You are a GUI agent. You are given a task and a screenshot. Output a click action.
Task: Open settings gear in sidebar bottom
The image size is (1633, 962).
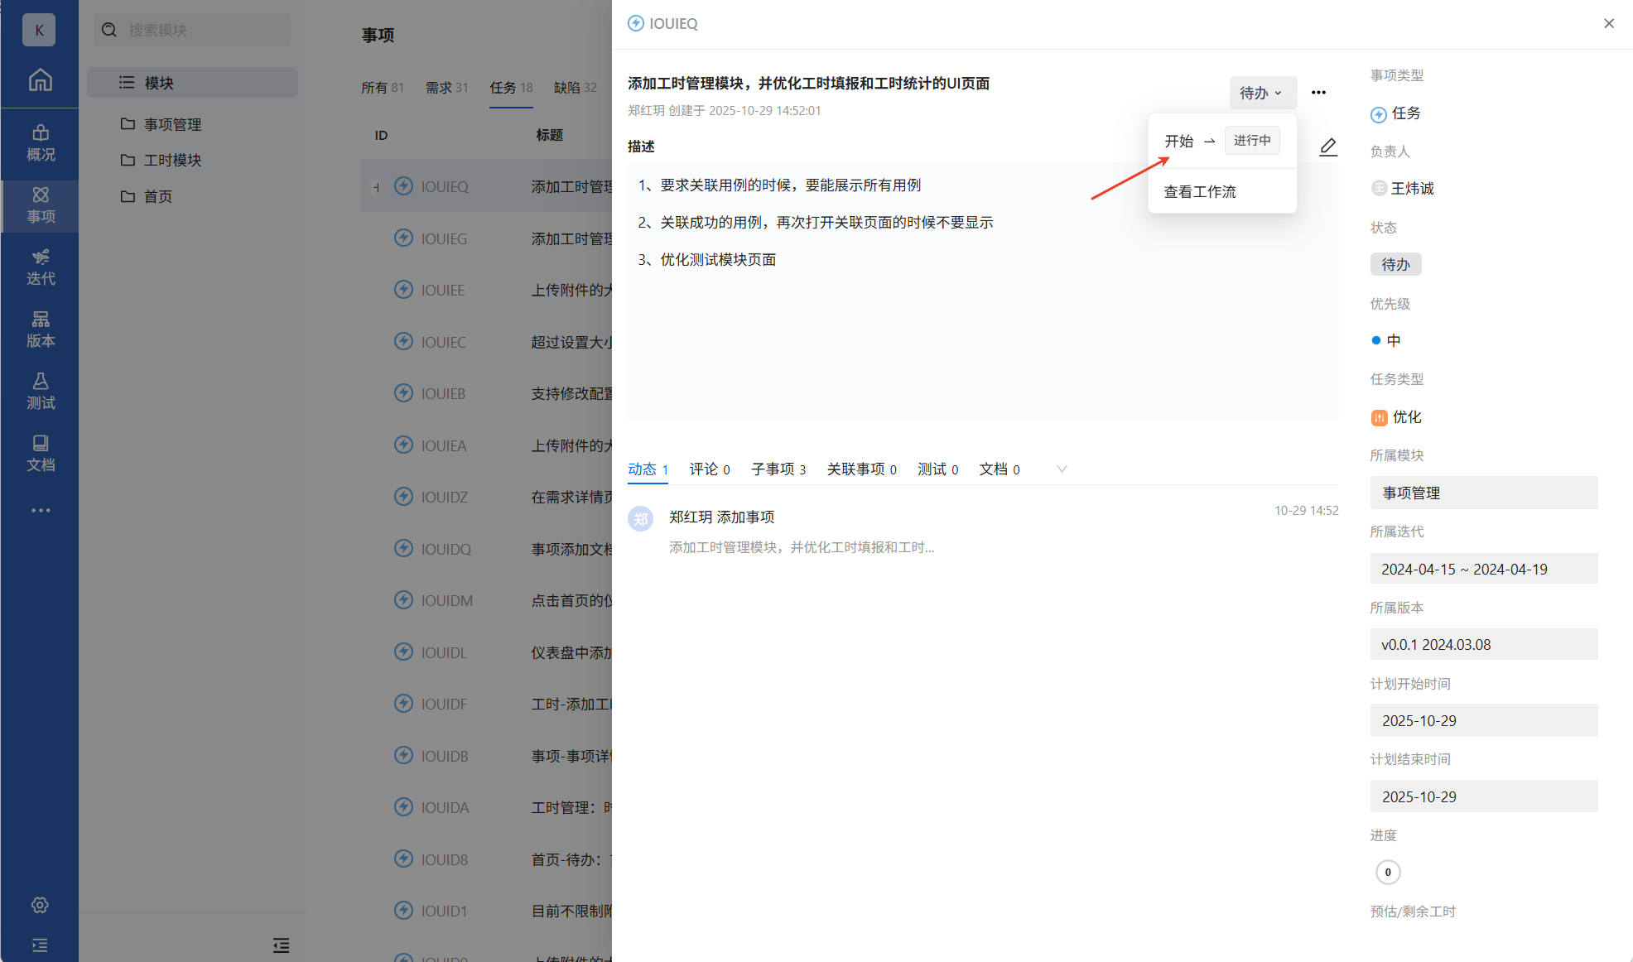tap(40, 905)
